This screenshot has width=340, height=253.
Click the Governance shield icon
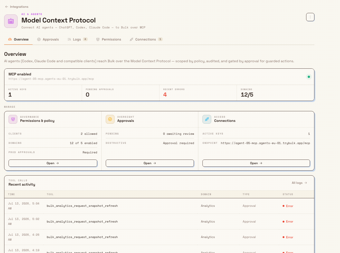[13, 119]
